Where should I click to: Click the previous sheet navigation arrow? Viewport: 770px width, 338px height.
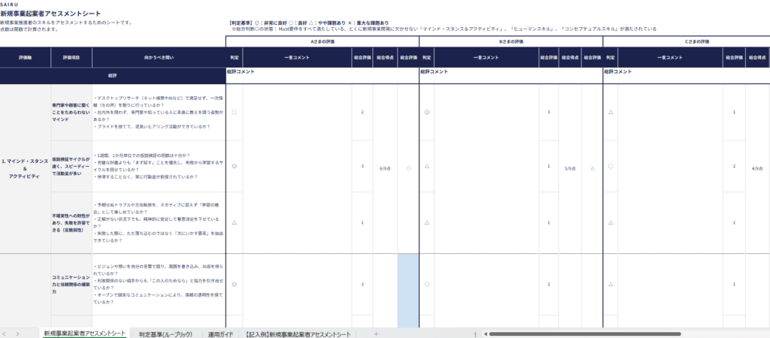tap(5, 334)
